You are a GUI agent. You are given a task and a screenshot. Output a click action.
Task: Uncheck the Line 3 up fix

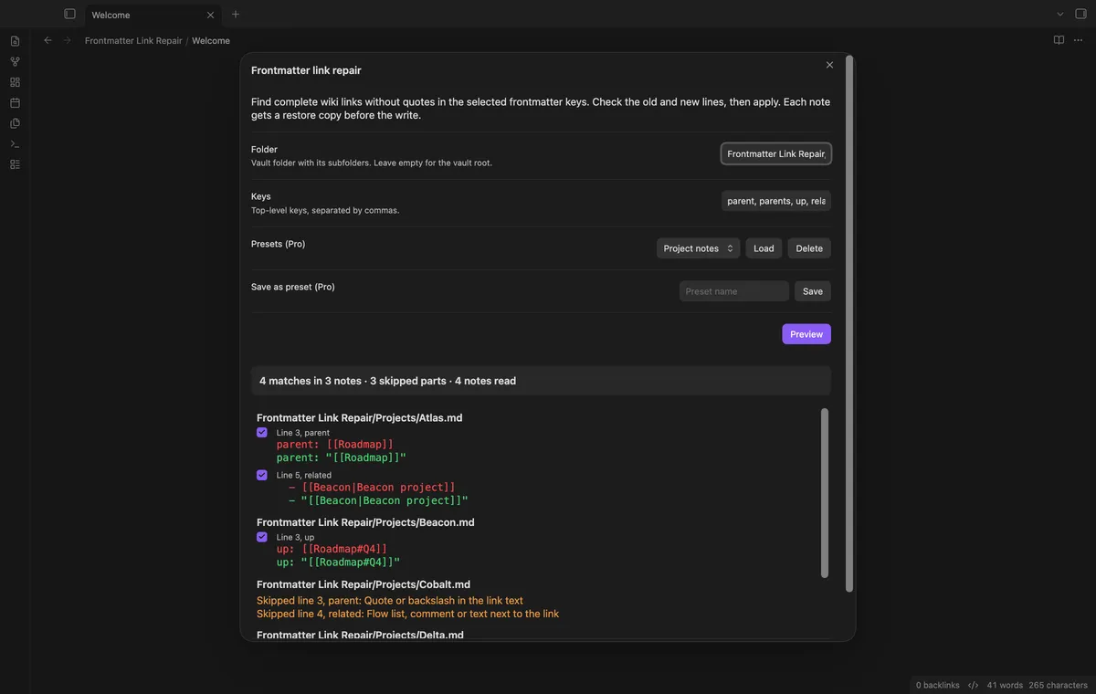[x=262, y=537]
